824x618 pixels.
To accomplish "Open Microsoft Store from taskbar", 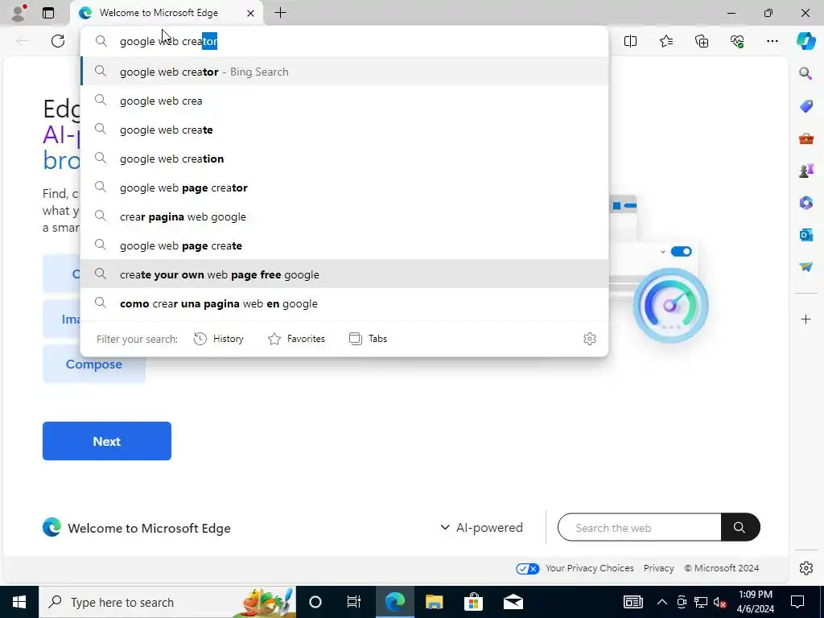I will tap(473, 602).
